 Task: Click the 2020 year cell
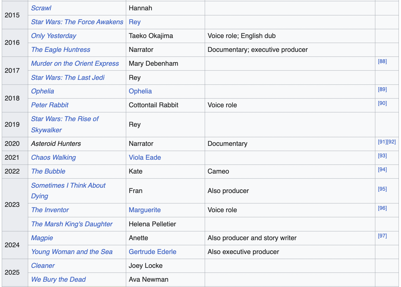tap(15, 144)
